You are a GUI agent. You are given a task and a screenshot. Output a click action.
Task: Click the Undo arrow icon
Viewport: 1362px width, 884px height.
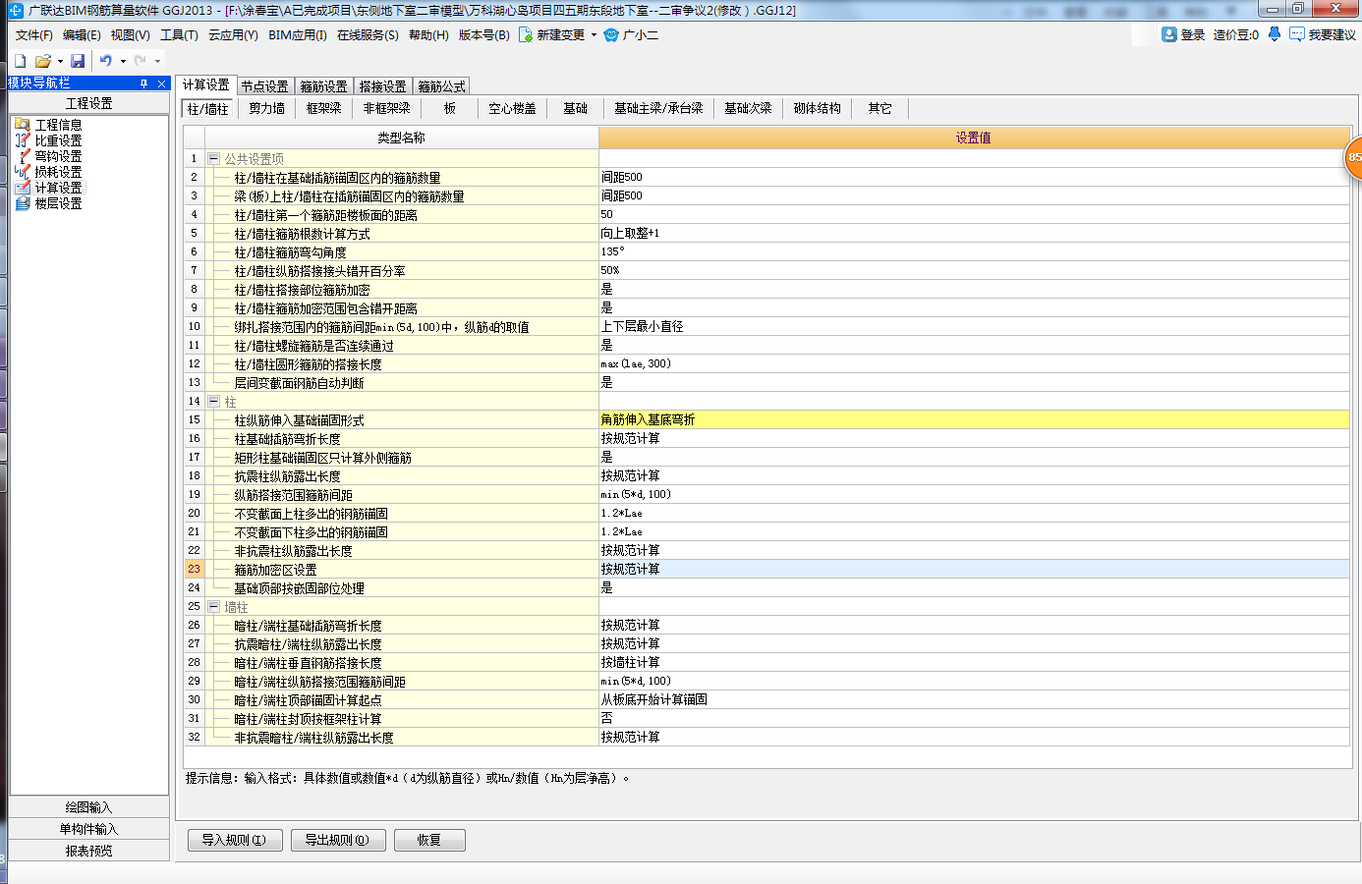click(106, 61)
